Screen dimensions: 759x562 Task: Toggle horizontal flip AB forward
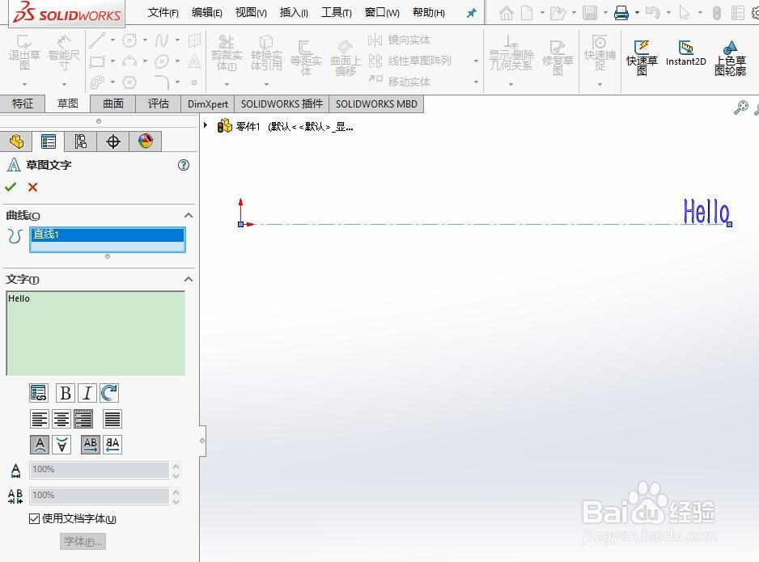(91, 445)
